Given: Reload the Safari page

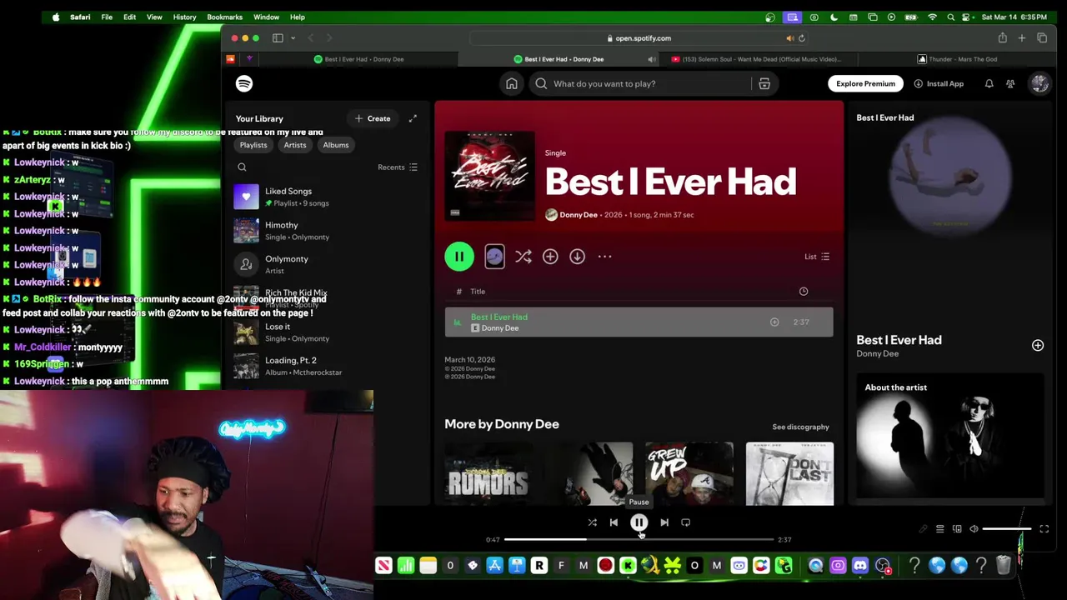Looking at the screenshot, I should (x=802, y=38).
